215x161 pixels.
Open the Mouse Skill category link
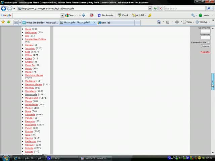click(x=32, y=98)
